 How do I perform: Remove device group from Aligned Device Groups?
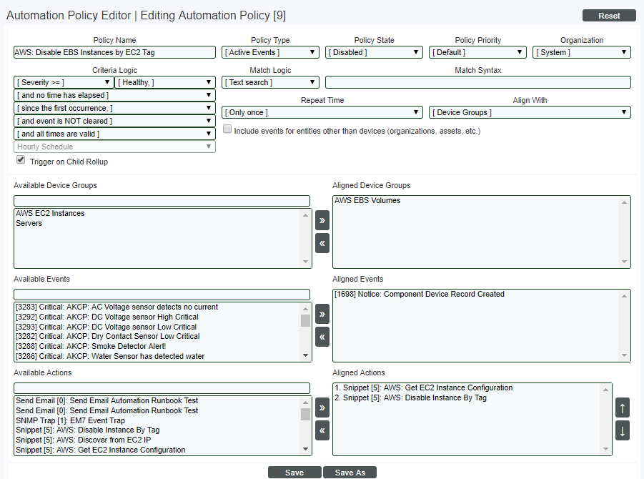click(322, 243)
